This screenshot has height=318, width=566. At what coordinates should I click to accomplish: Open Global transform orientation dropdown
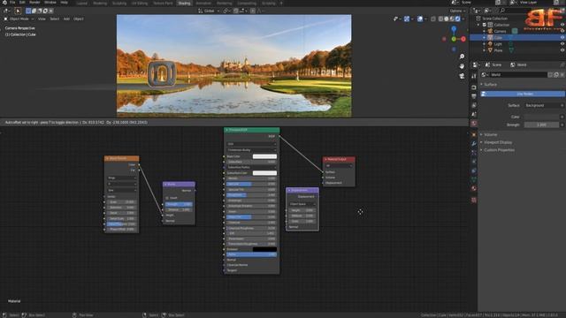[x=209, y=11]
